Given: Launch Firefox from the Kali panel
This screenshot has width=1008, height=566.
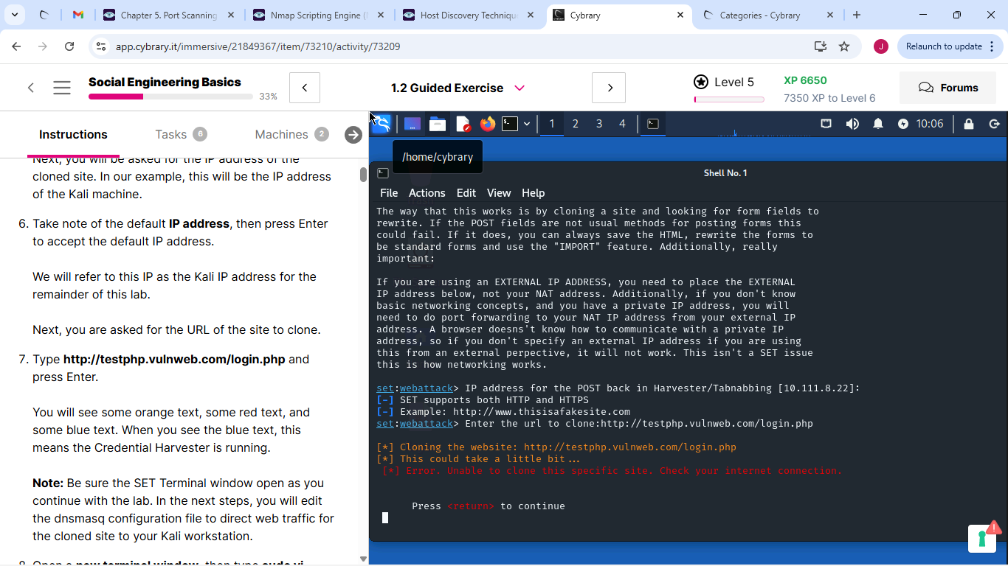Looking at the screenshot, I should click(x=487, y=124).
